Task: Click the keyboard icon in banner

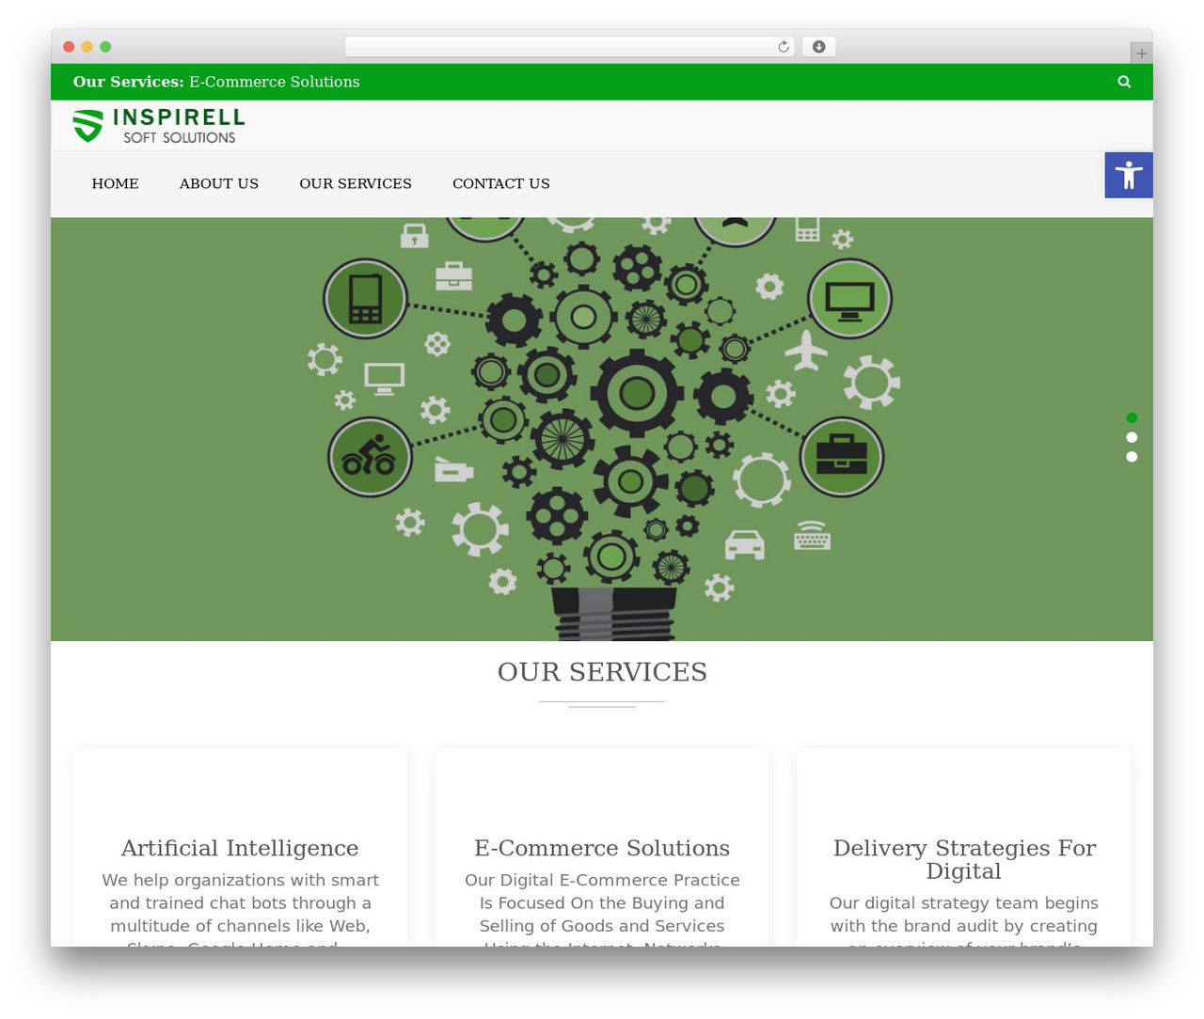Action: coord(813,535)
